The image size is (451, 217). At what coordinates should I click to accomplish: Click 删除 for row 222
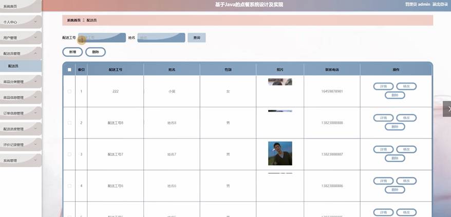(x=395, y=95)
